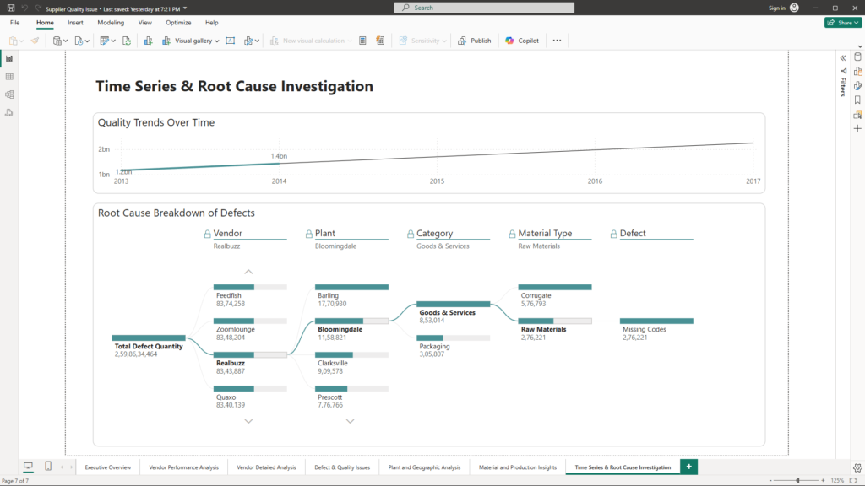
Task: Switch to Executive Overview page tab
Action: click(108, 467)
